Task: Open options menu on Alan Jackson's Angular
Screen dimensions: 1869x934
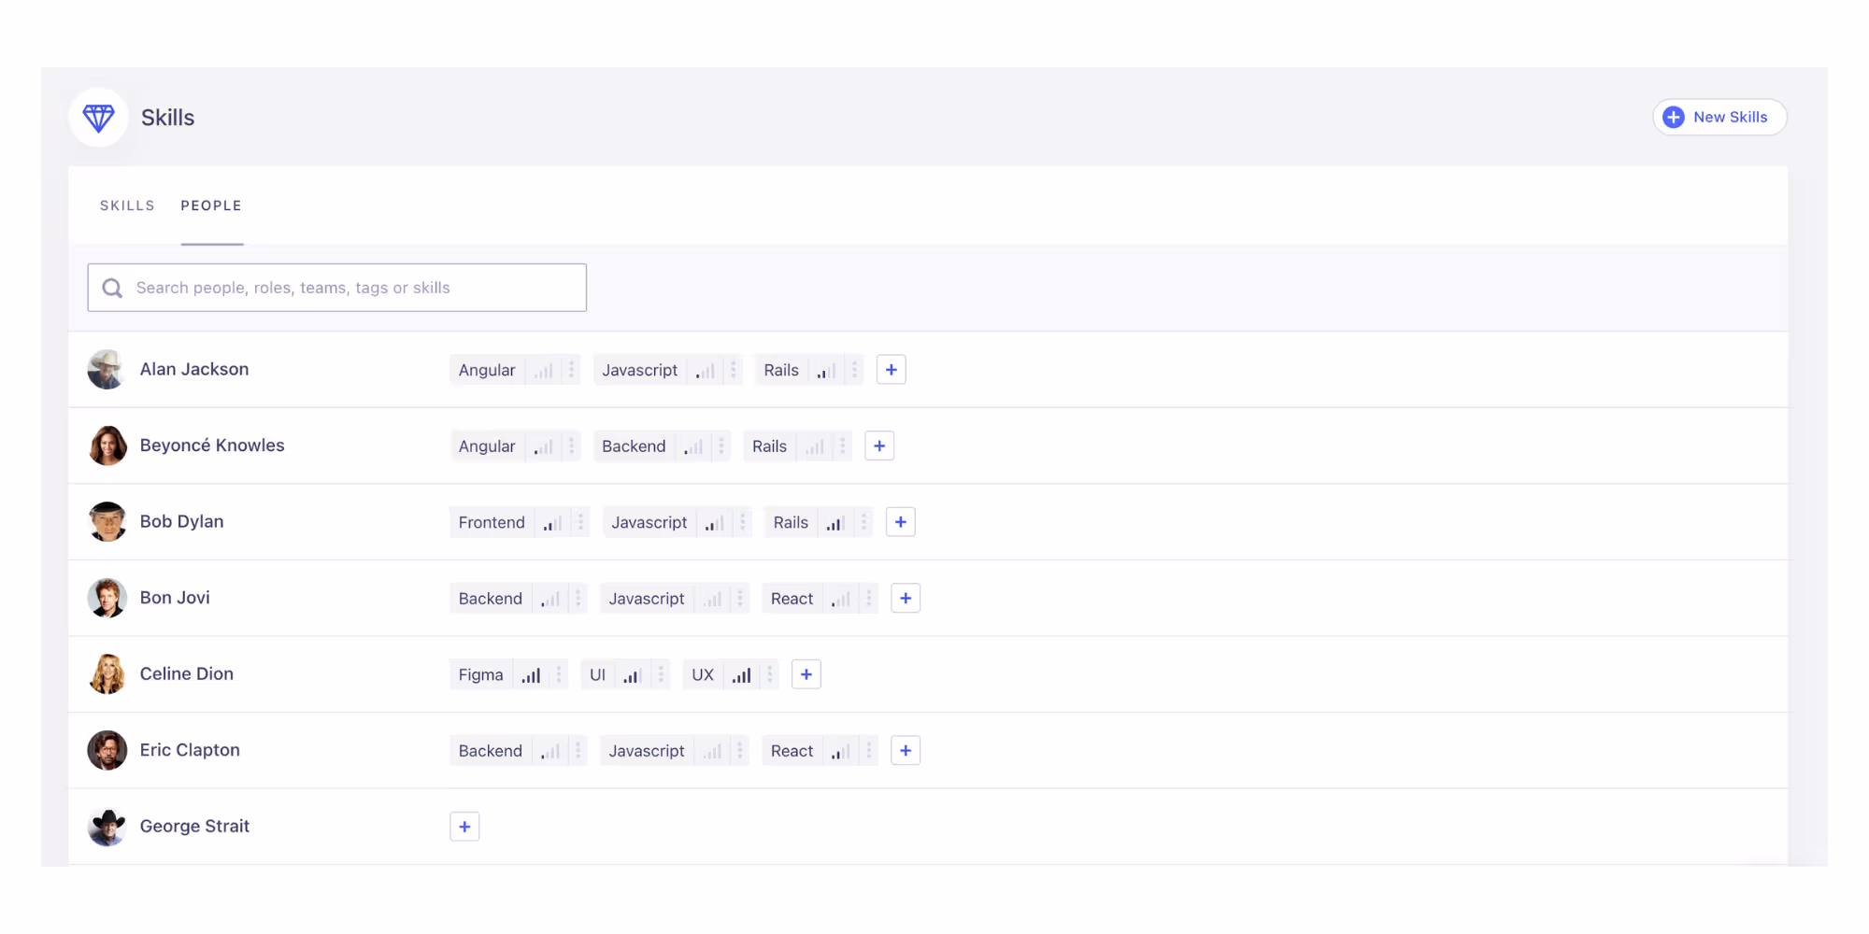Action: coord(572,370)
